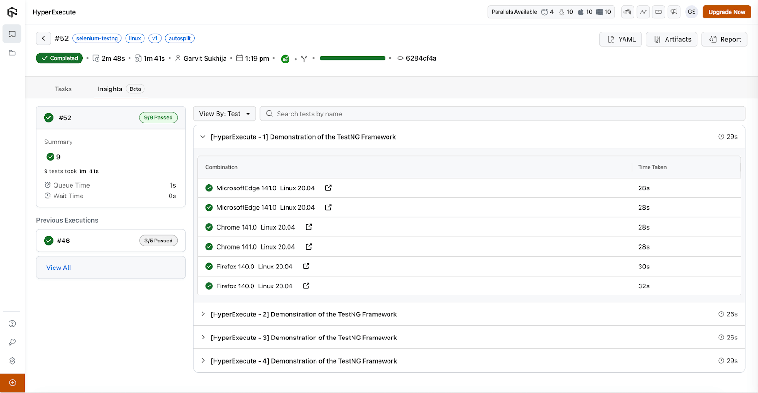Click the green job progress bar

[x=352, y=58]
